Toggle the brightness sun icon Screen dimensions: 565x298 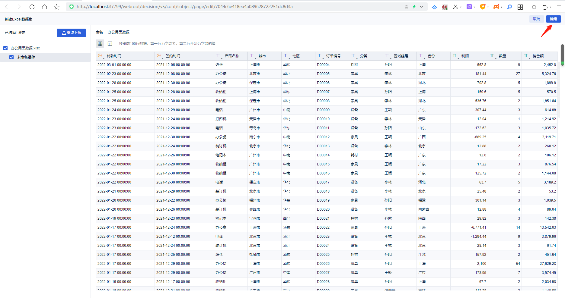[x=534, y=7]
